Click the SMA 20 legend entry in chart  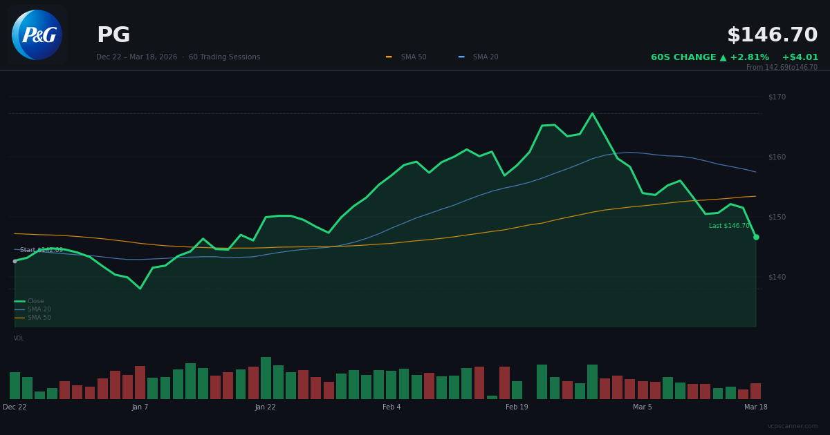pos(33,309)
